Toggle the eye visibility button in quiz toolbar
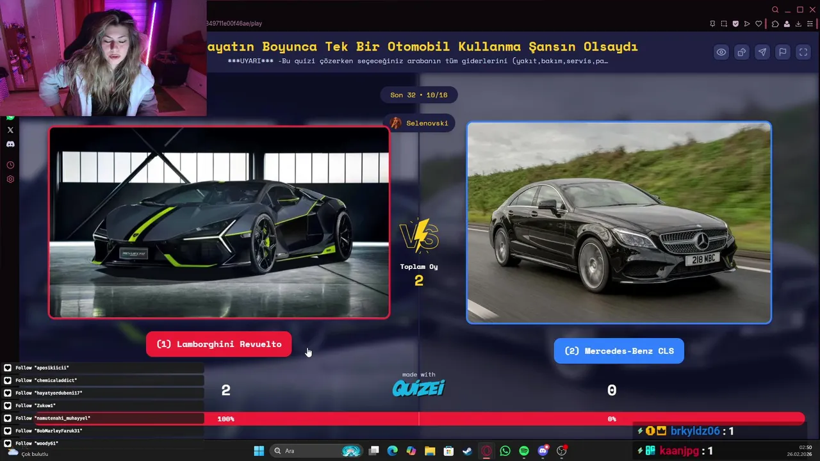The height and width of the screenshot is (461, 820). pyautogui.click(x=721, y=53)
